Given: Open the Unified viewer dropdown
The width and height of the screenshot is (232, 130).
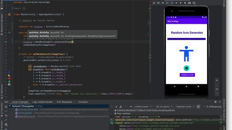Looking at the screenshot, I should (143, 107).
